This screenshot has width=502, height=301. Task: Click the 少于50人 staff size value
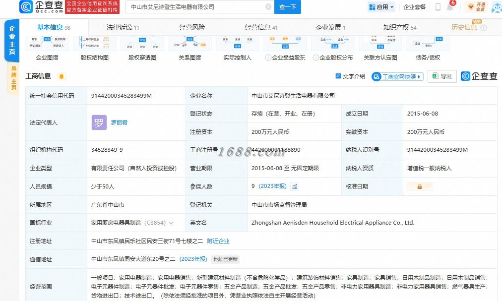103,186
